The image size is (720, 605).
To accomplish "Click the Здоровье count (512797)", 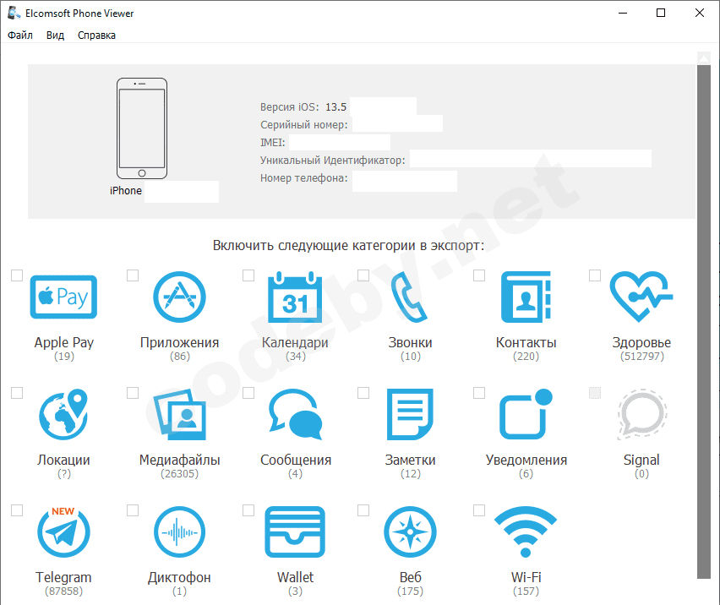I will click(x=641, y=357).
